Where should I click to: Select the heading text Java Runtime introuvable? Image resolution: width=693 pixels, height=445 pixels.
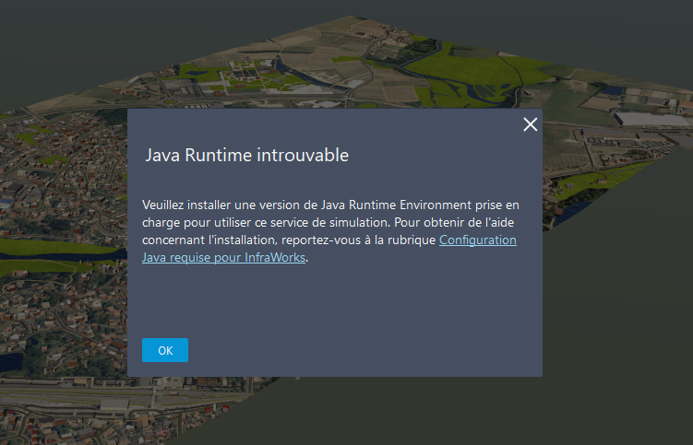(247, 155)
